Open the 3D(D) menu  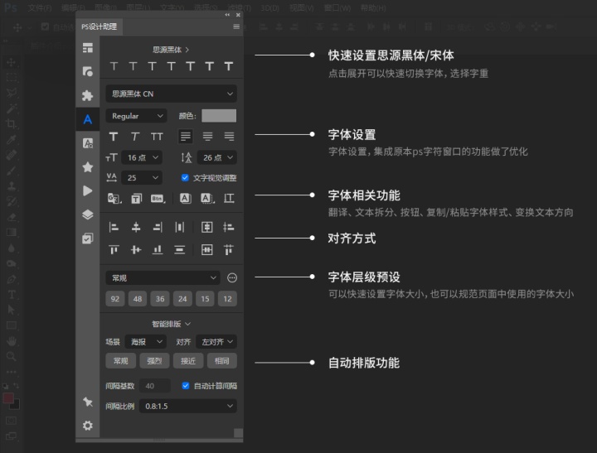[x=269, y=8]
